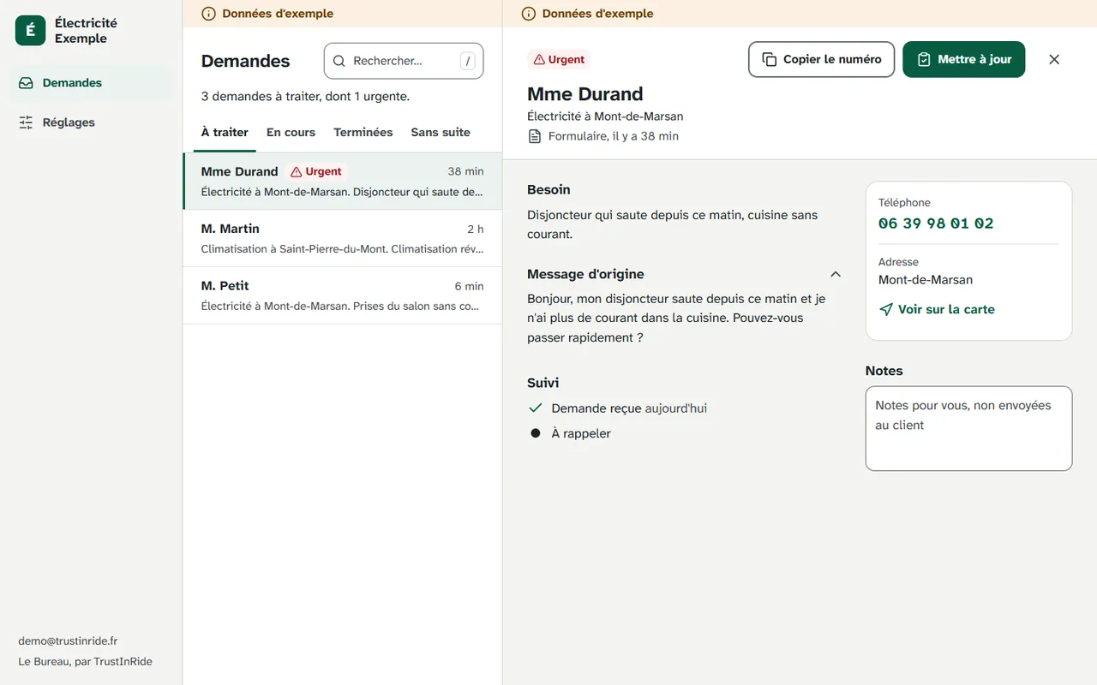
Task: Click the sliders icon beside Réglages
Action: (x=27, y=122)
